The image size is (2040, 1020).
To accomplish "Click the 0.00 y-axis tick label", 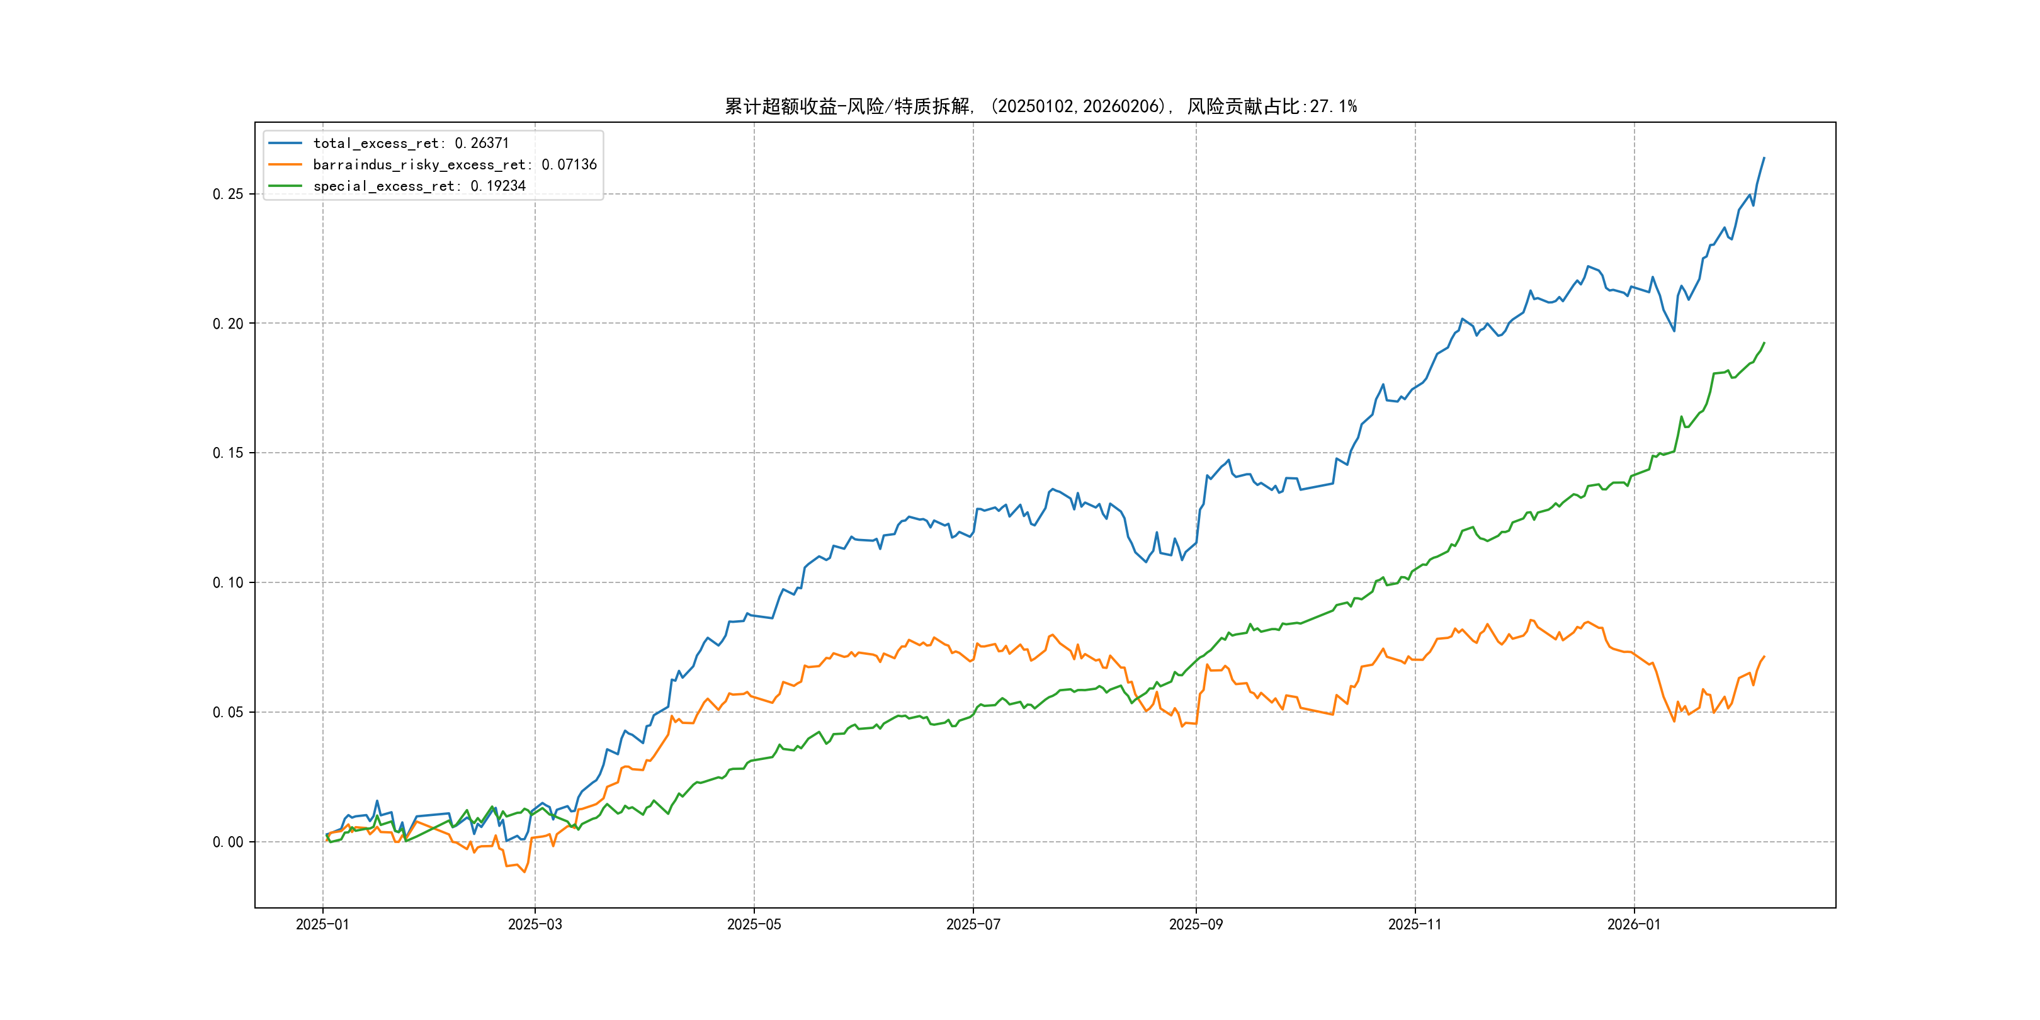I will pos(228,842).
